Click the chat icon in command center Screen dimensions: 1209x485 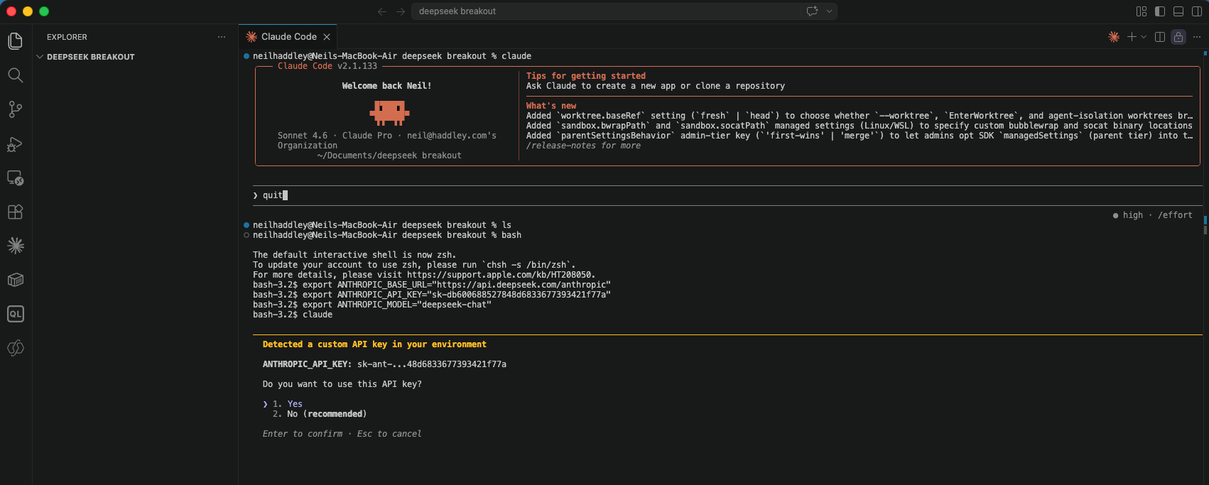tap(812, 11)
